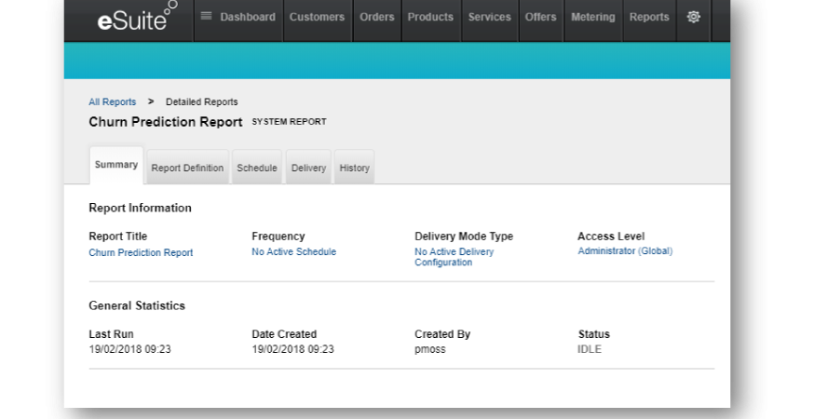Click the Administrator (Global) access level link
This screenshot has height=419, width=814.
point(624,251)
